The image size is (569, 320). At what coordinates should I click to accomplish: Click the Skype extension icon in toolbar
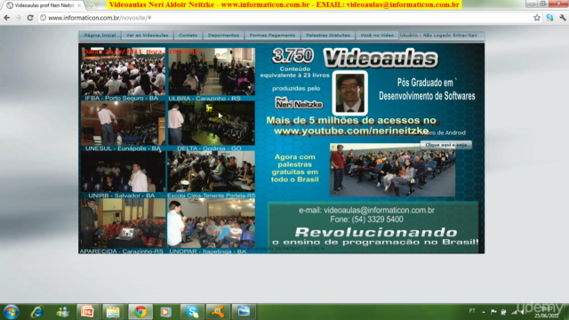click(549, 18)
